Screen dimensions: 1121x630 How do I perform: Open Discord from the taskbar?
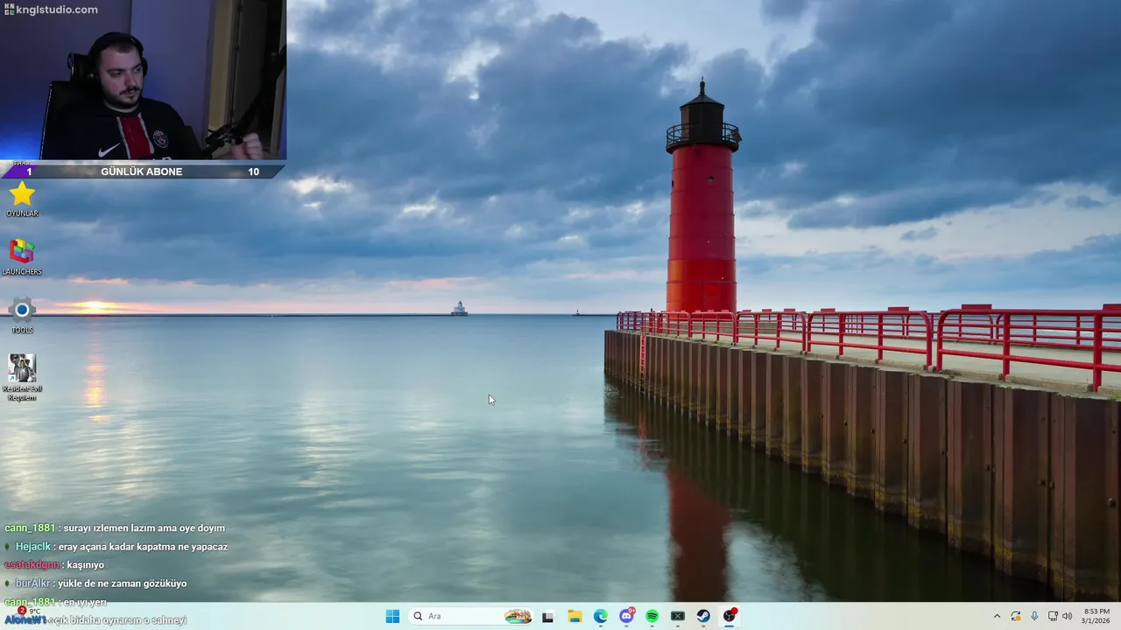click(x=626, y=616)
